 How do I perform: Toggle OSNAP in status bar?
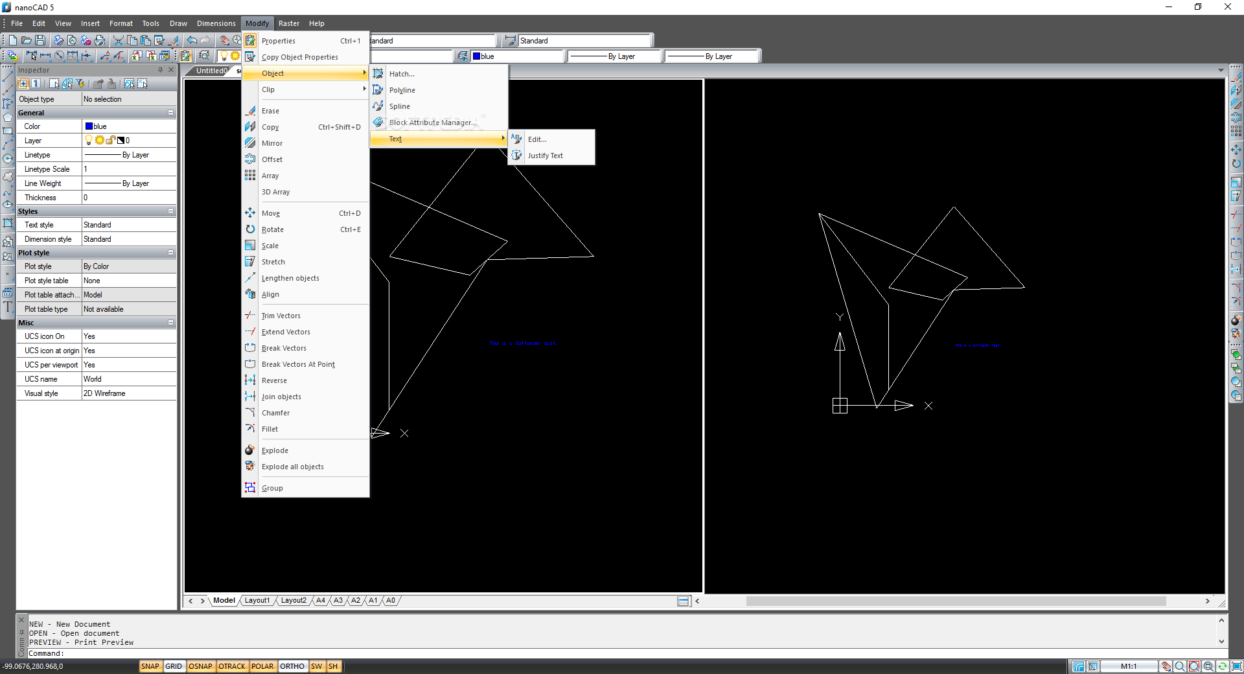(x=200, y=666)
